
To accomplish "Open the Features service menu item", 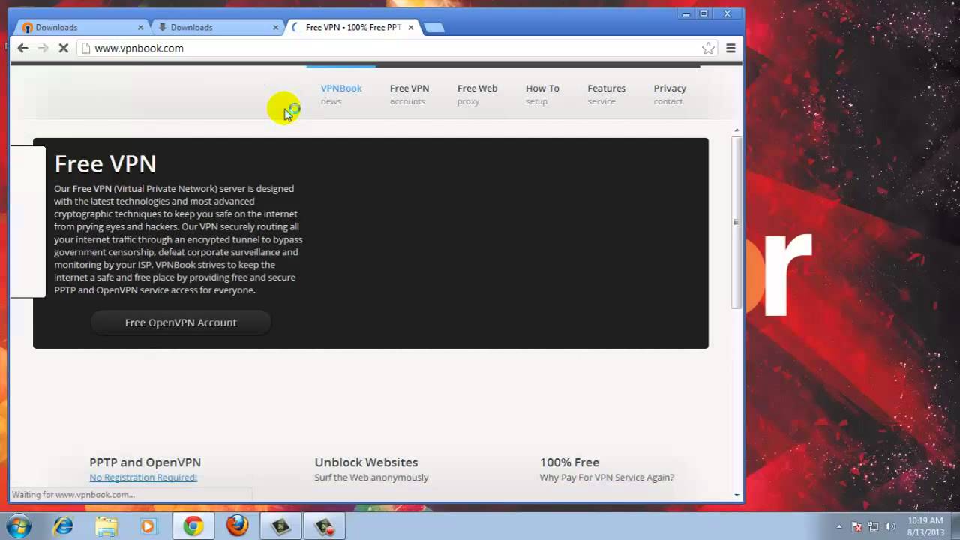I will click(606, 94).
